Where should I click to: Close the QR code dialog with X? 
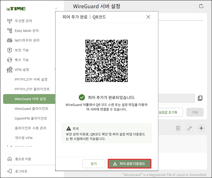(x=148, y=17)
